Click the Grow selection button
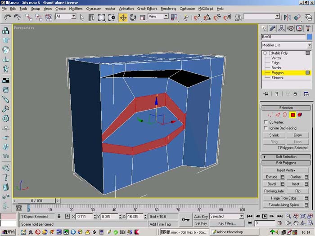315x236 pixels. 297,135
